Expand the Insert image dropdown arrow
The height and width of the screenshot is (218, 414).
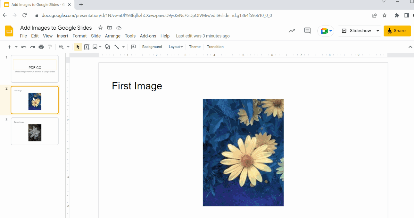pos(100,47)
